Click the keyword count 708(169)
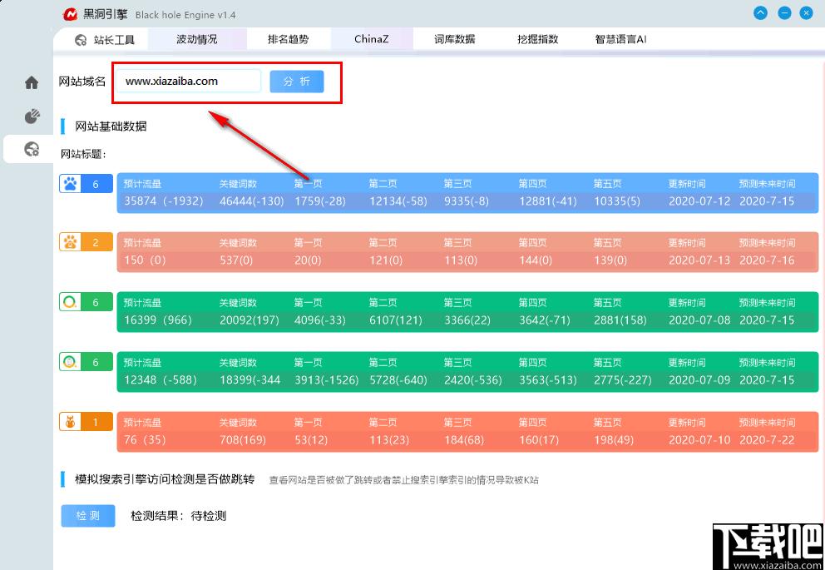825x570 pixels. (243, 440)
